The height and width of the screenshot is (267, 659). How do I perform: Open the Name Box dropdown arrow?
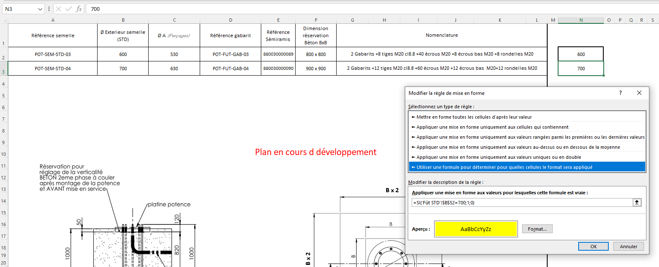(x=40, y=9)
